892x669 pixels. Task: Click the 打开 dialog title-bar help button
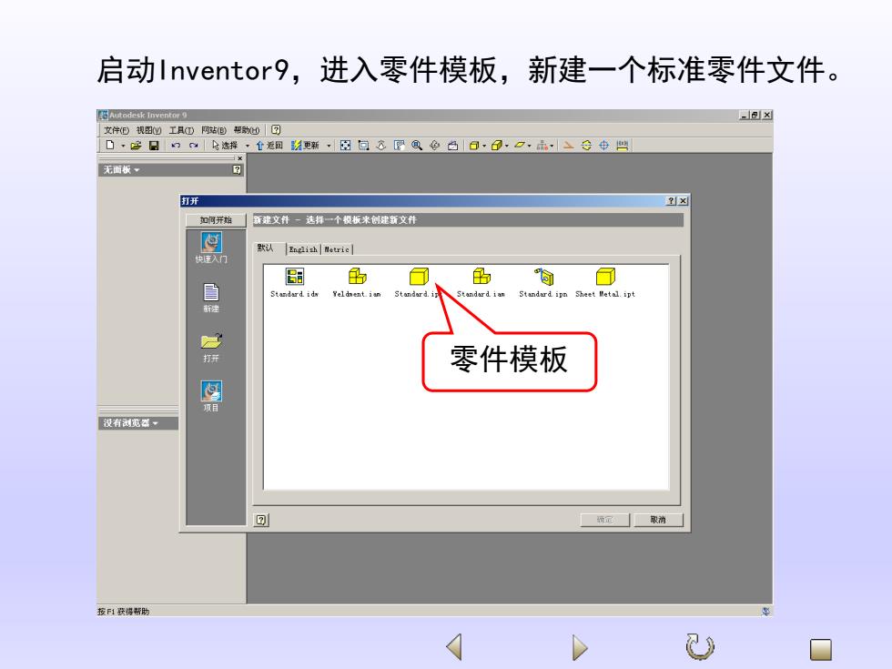click(672, 201)
